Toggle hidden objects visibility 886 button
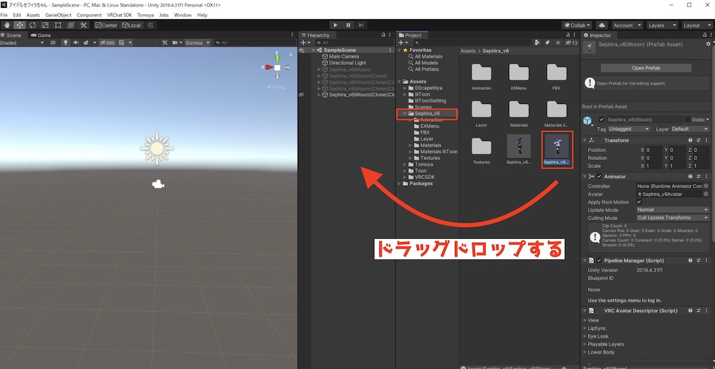This screenshot has height=369, width=715. click(x=107, y=42)
